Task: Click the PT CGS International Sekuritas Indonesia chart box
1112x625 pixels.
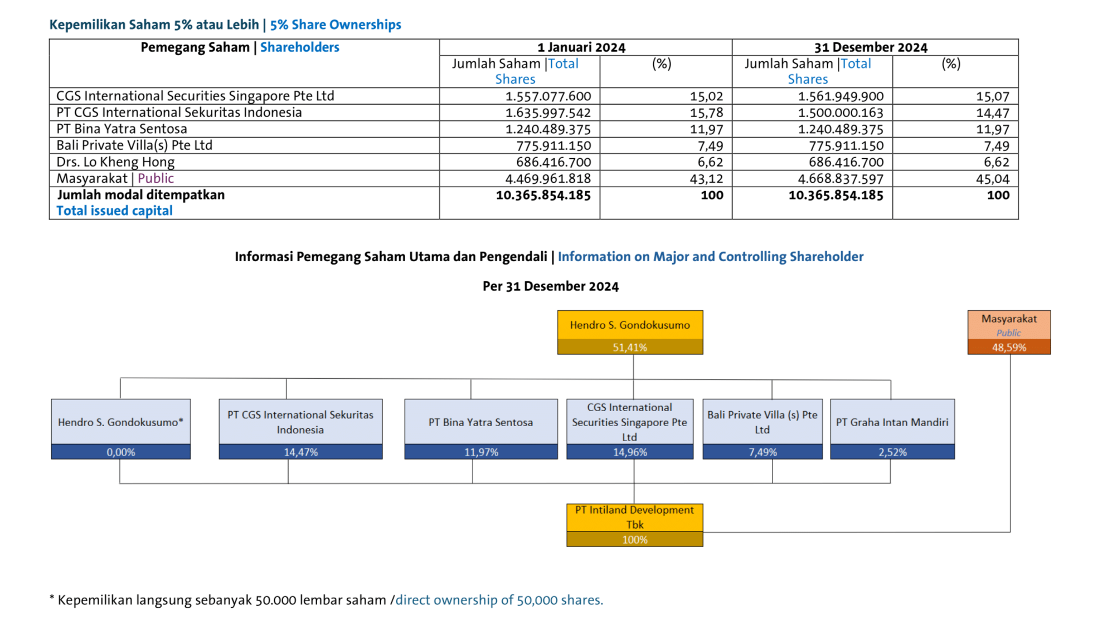Action: click(x=300, y=422)
